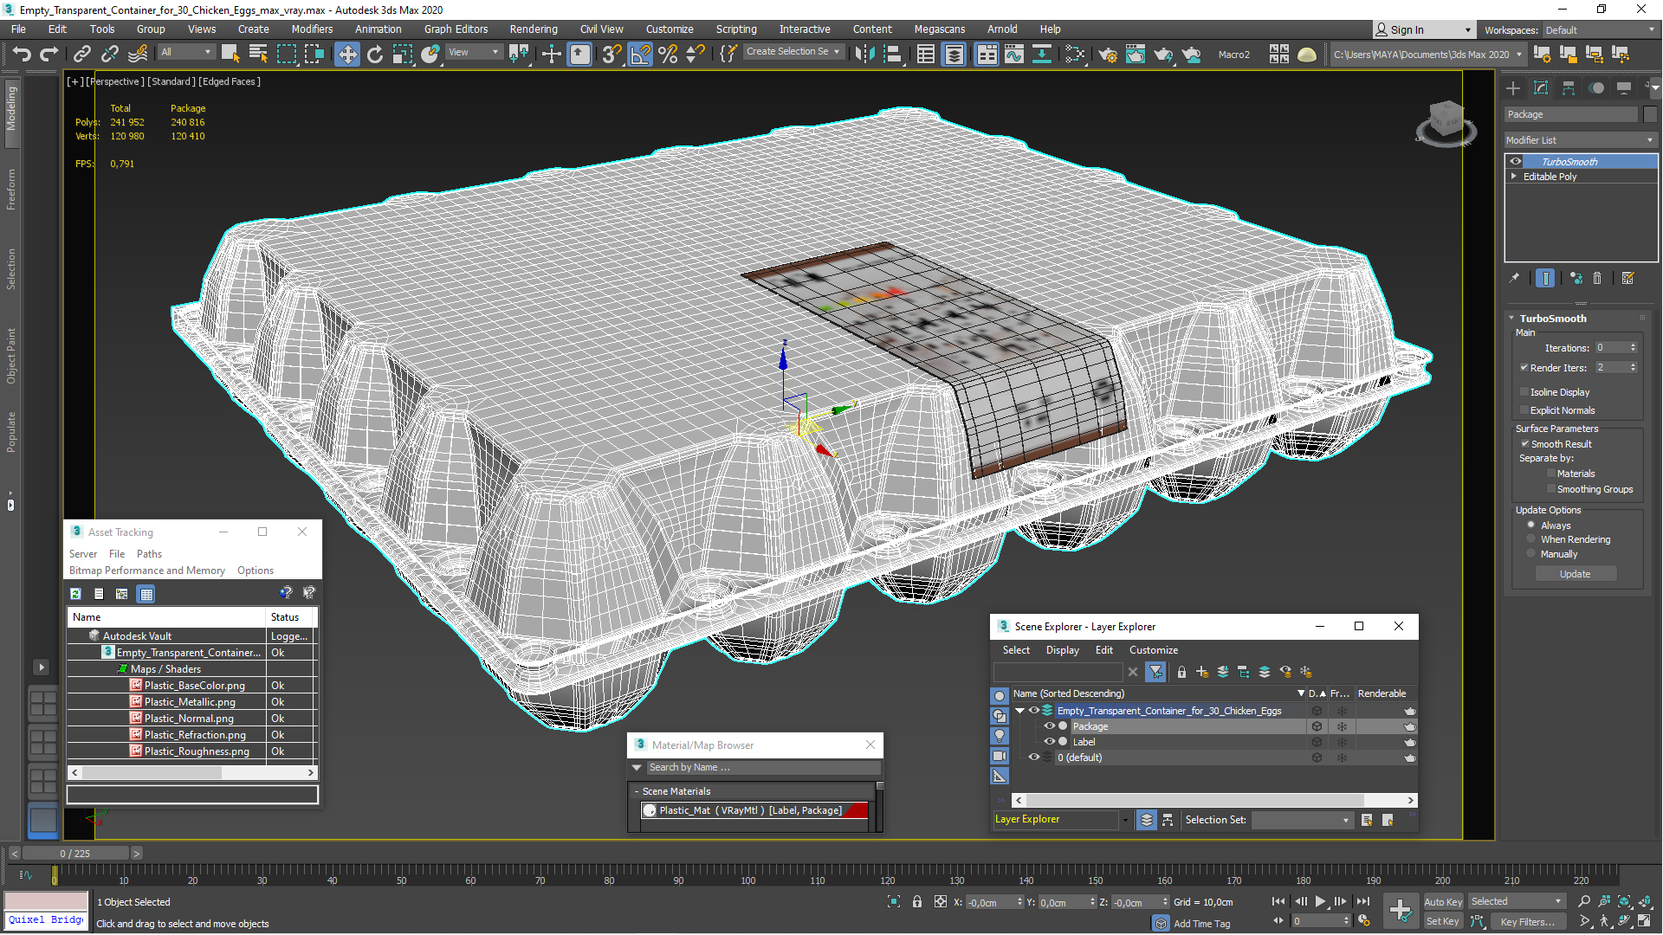Click the Redo arrow in main toolbar
The width and height of the screenshot is (1663, 935).
pyautogui.click(x=49, y=54)
